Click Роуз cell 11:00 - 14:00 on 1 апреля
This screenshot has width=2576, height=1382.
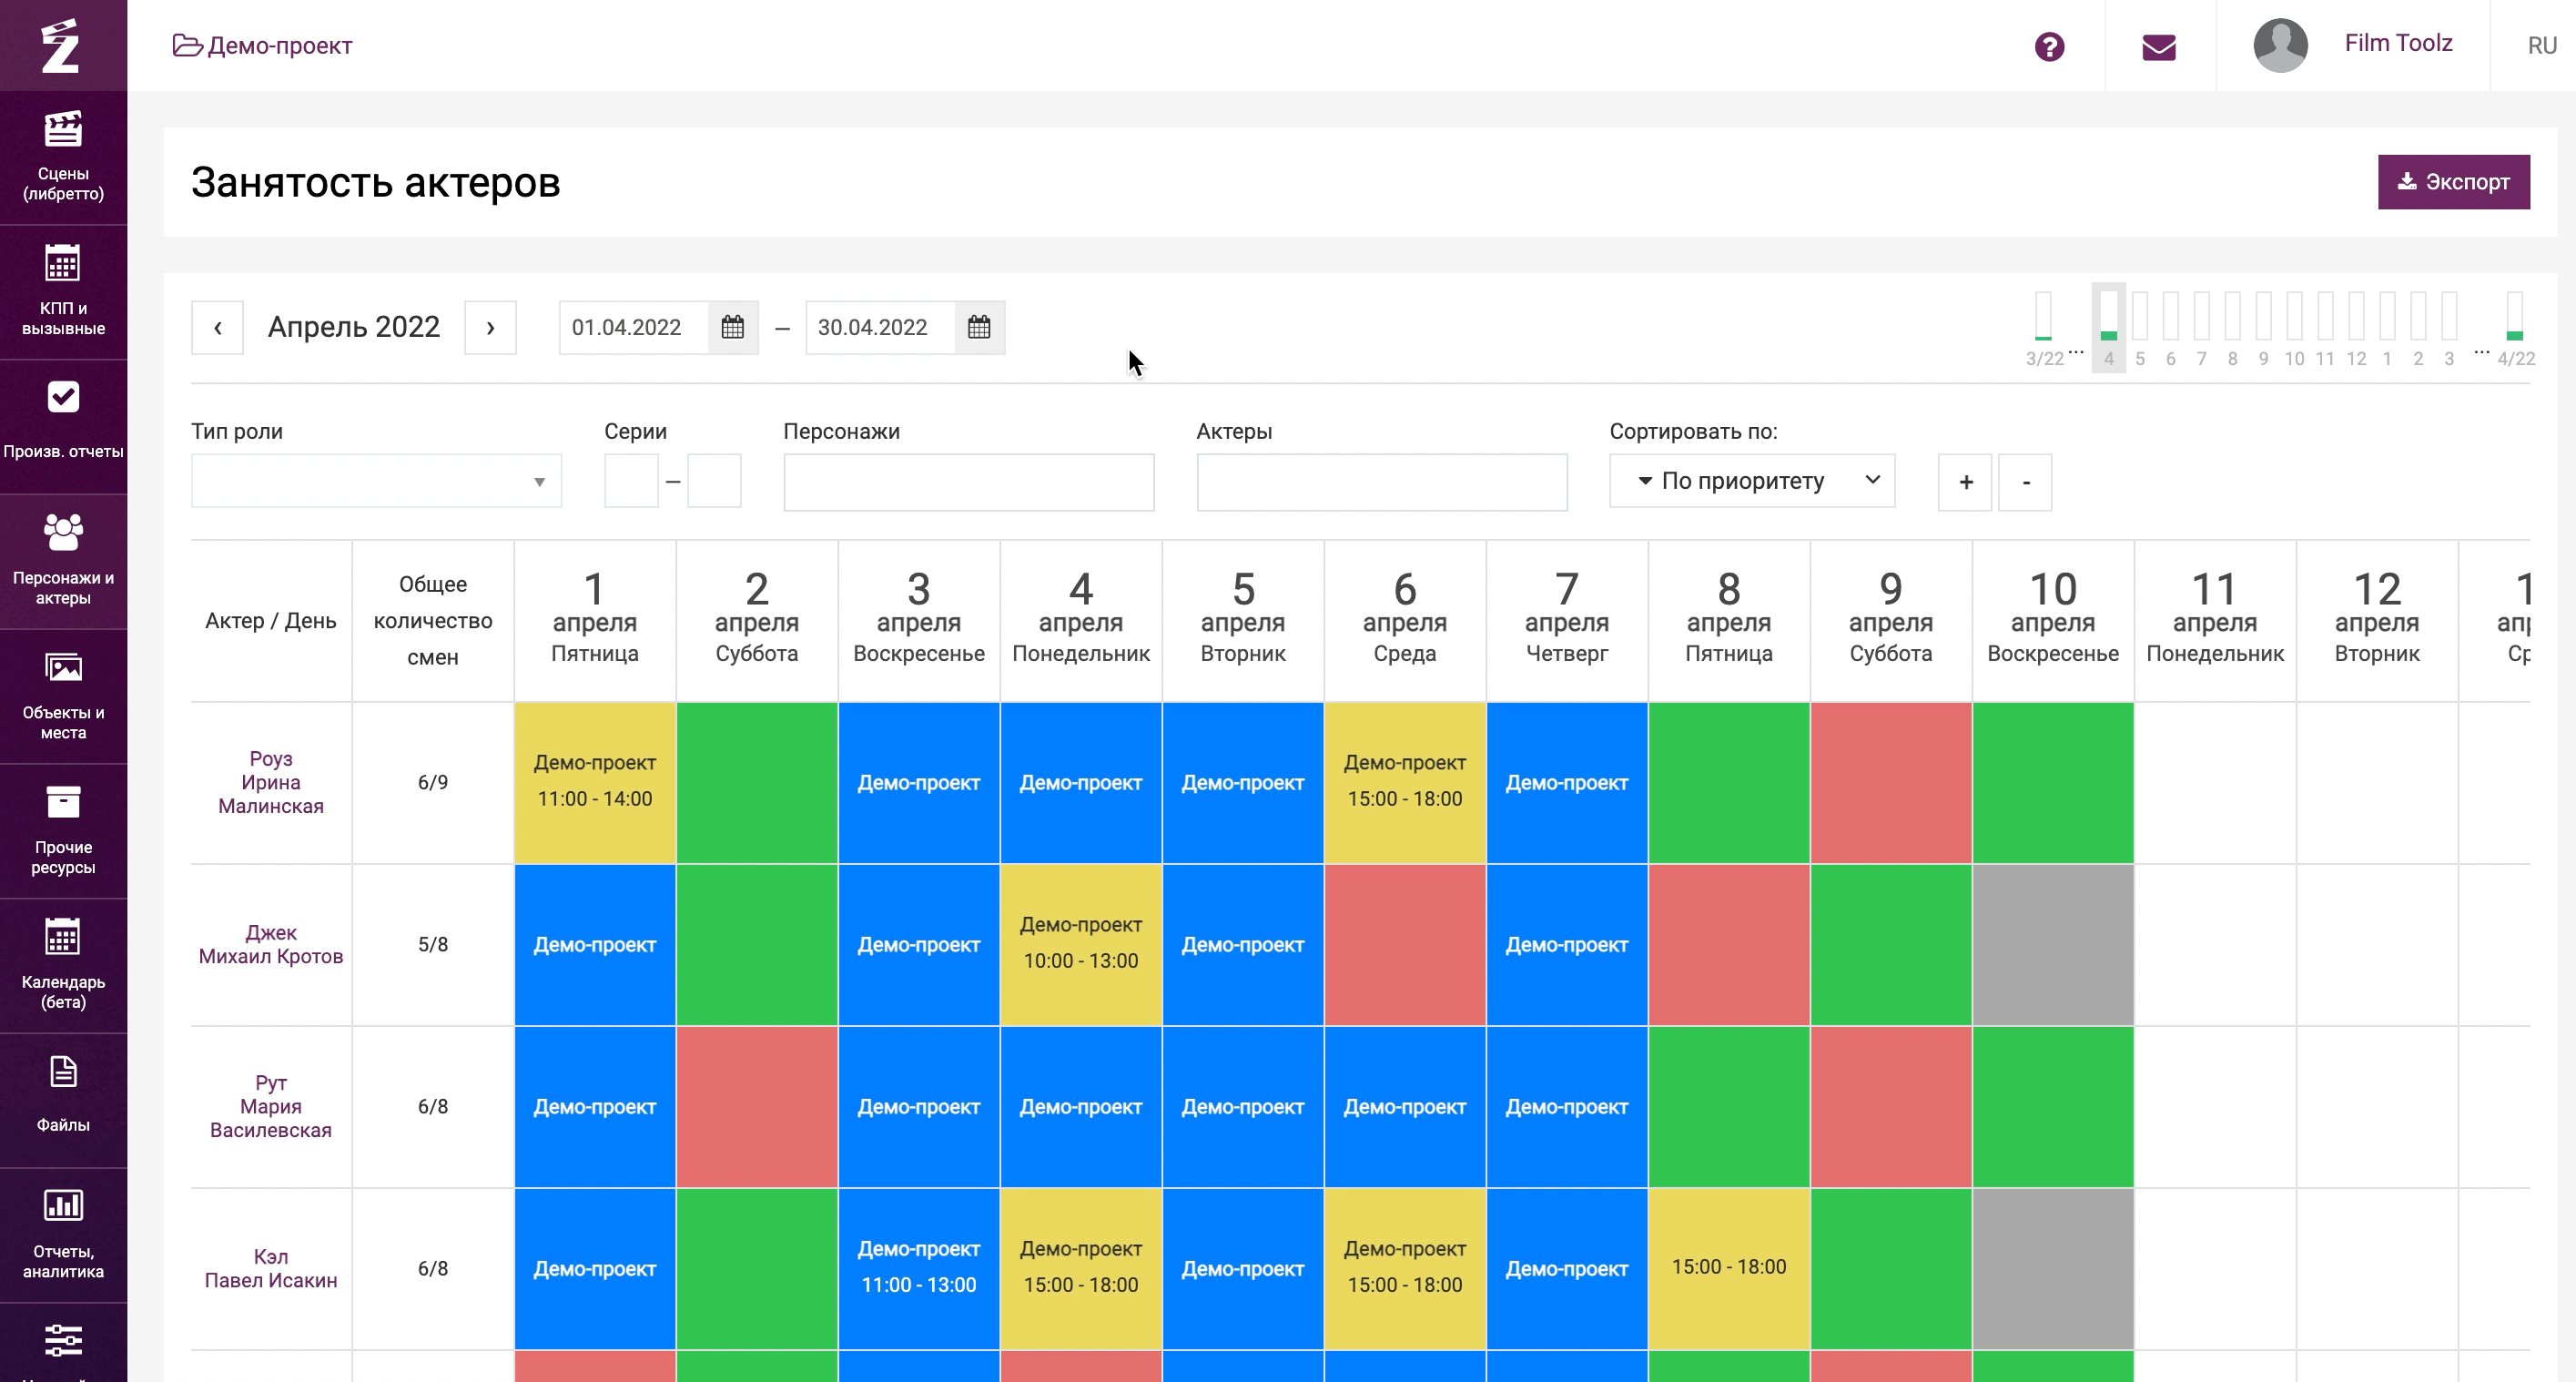click(595, 782)
